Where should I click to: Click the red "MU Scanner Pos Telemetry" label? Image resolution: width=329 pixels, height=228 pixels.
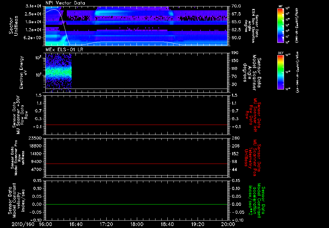253,158
